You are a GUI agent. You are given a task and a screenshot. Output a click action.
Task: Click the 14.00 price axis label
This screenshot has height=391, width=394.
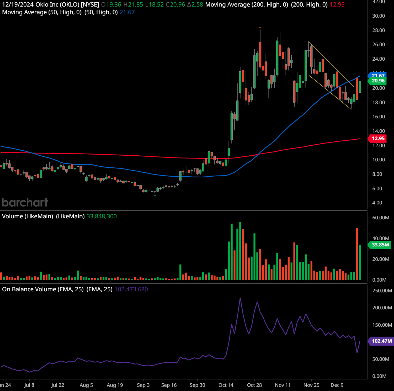[x=379, y=131]
